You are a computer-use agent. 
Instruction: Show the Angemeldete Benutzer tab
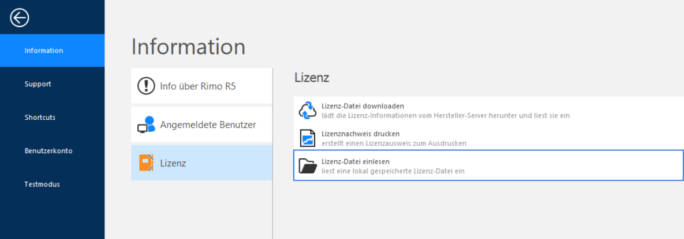point(201,124)
